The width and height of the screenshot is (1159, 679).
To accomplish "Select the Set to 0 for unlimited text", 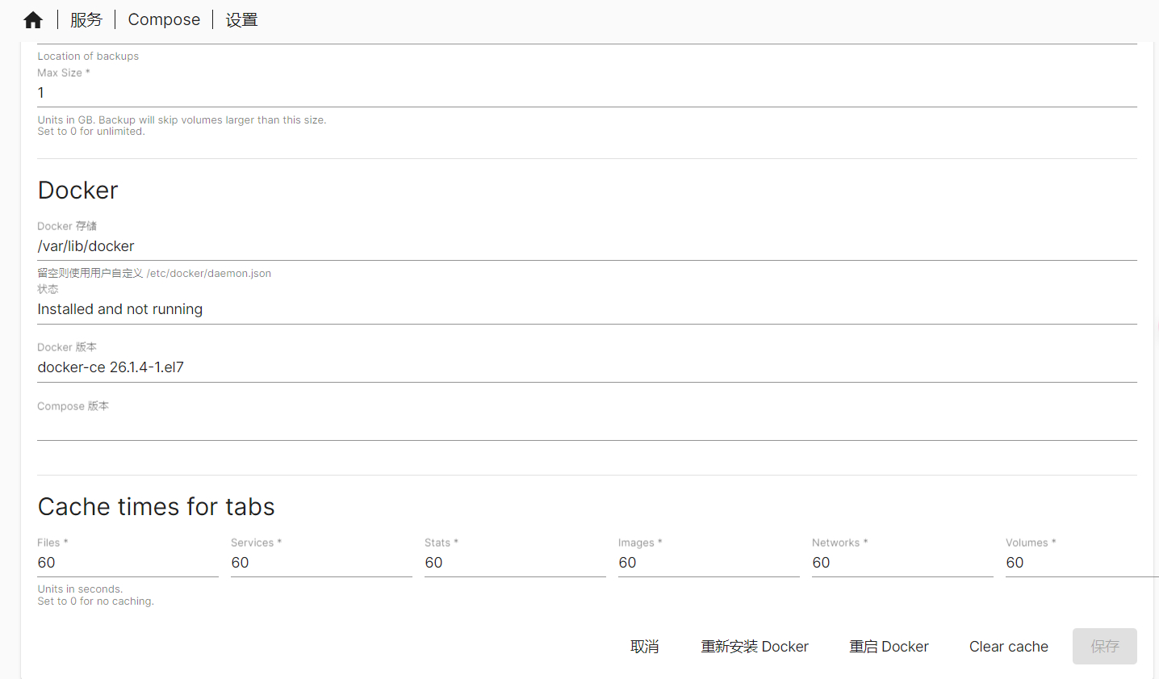I will pos(91,132).
